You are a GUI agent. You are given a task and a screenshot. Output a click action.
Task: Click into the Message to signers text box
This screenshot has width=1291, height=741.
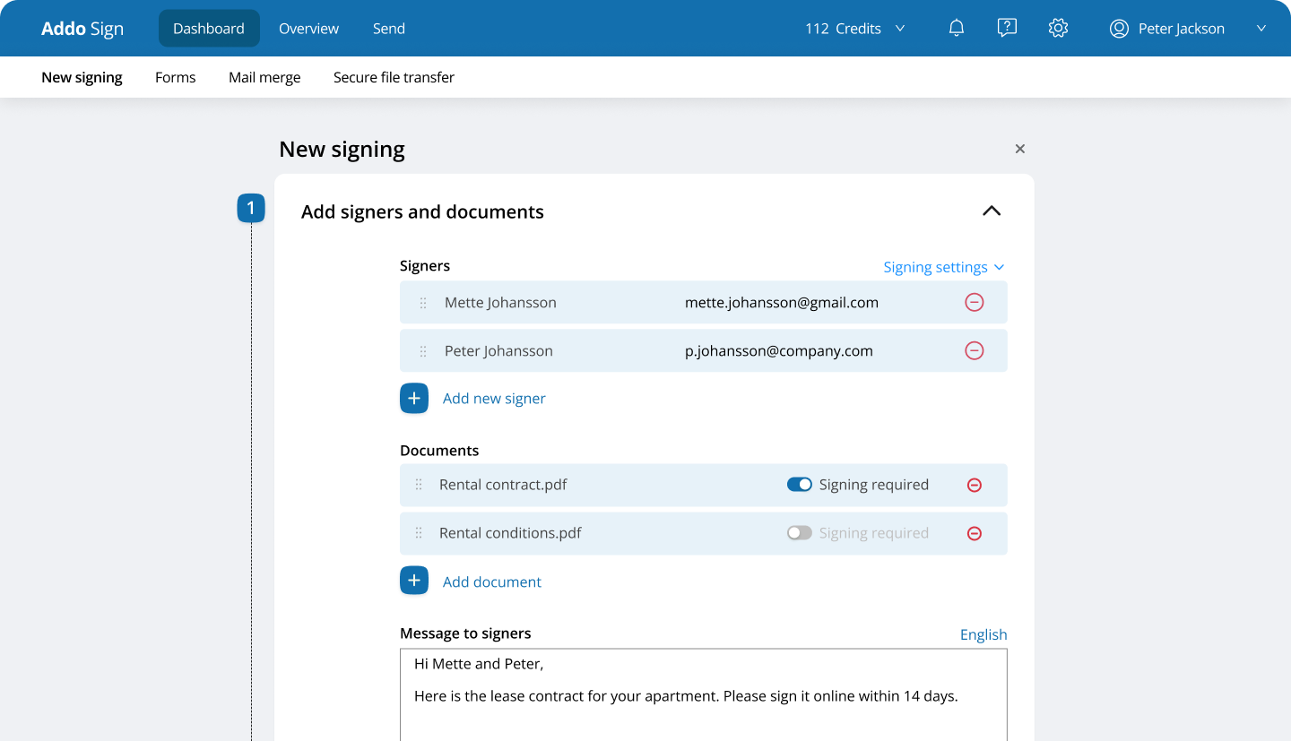[x=704, y=694]
